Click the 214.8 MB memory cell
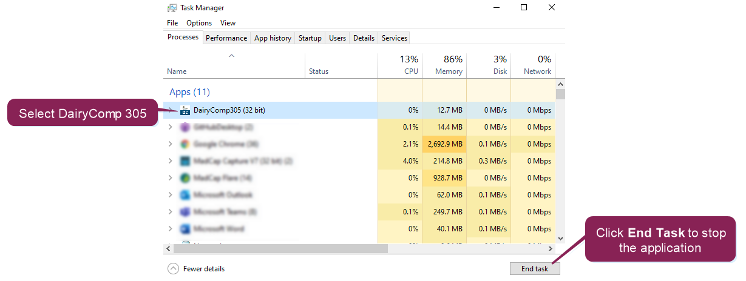Image resolution: width=746 pixels, height=281 pixels. [x=444, y=161]
